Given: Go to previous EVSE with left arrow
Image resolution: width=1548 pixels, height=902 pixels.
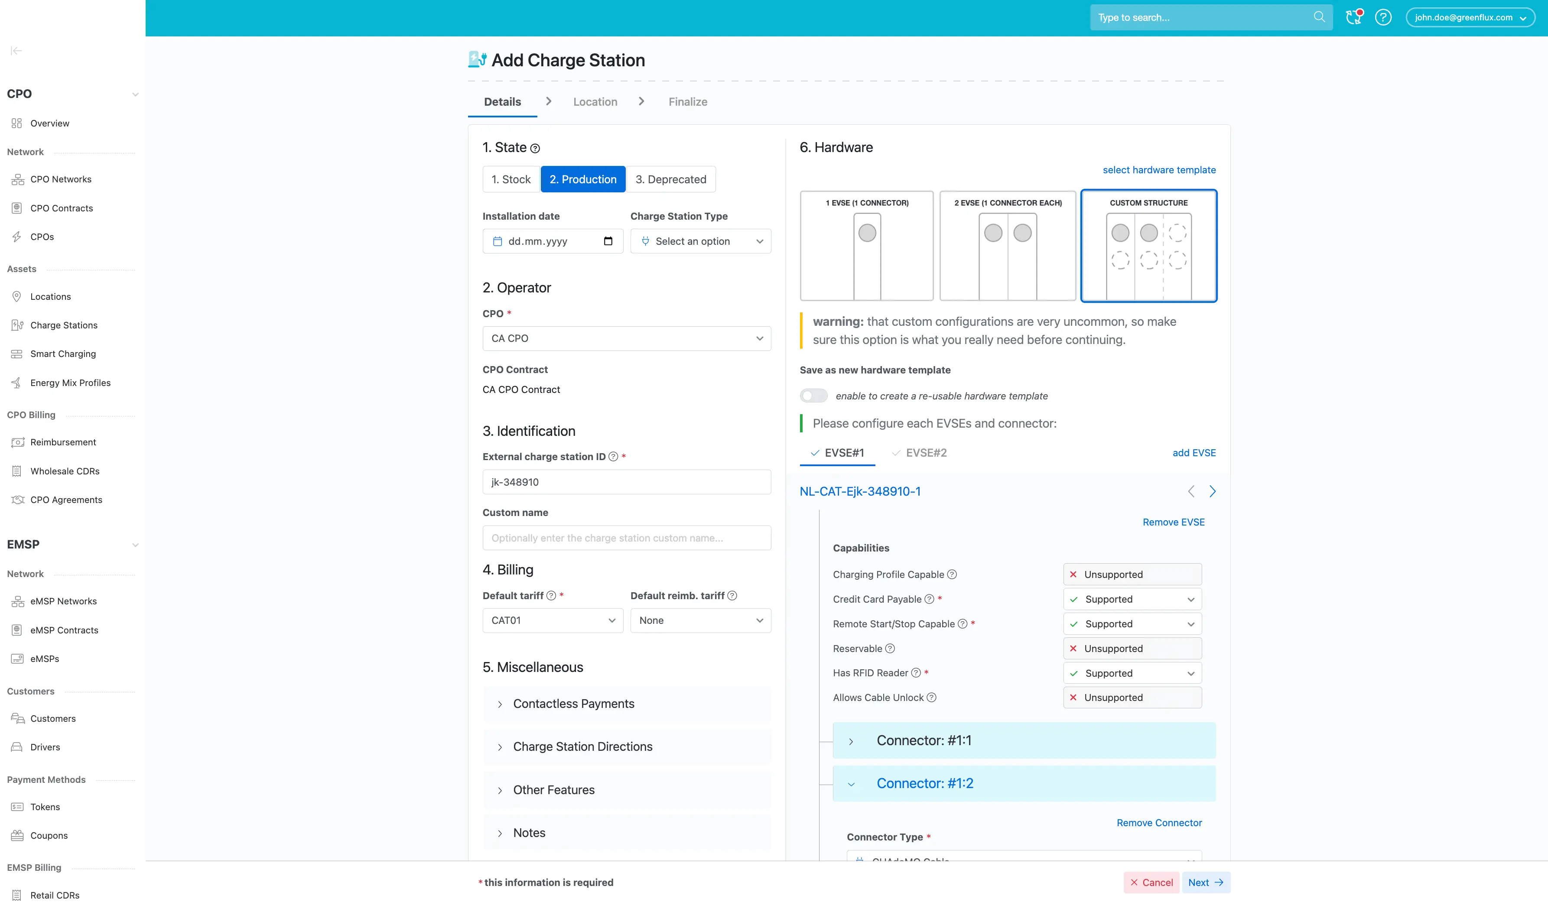Looking at the screenshot, I should 1191,491.
